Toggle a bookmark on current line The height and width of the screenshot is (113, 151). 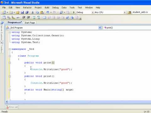pos(44,18)
